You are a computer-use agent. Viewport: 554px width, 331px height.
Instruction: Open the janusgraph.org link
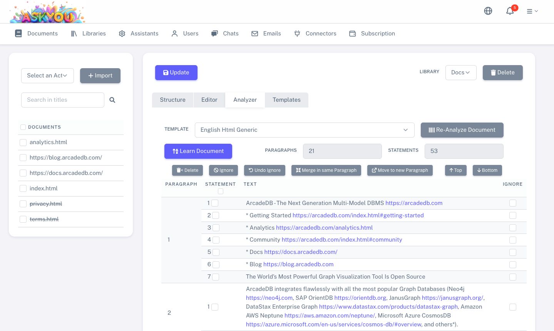click(452, 298)
